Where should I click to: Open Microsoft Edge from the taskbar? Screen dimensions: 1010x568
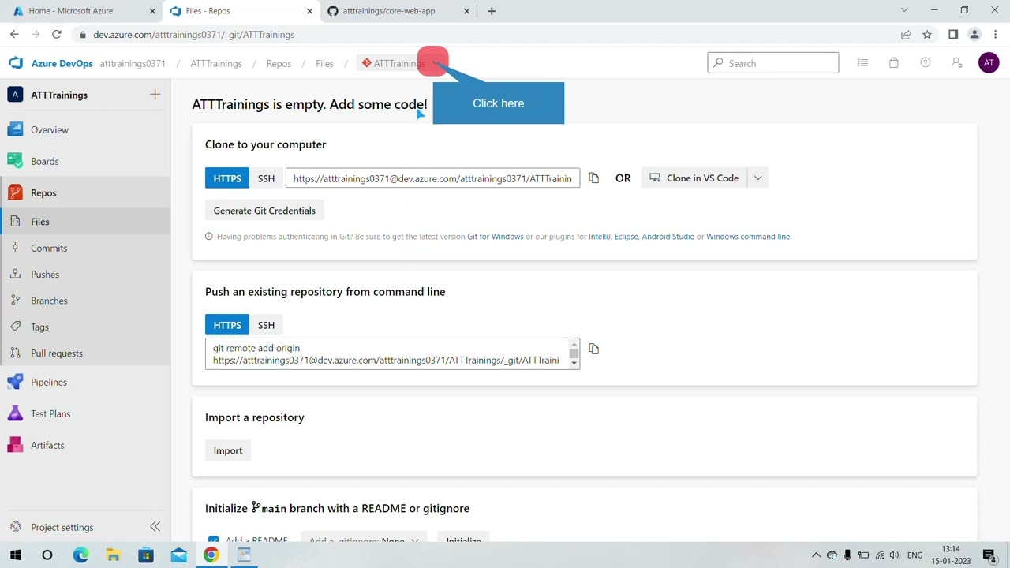point(80,555)
